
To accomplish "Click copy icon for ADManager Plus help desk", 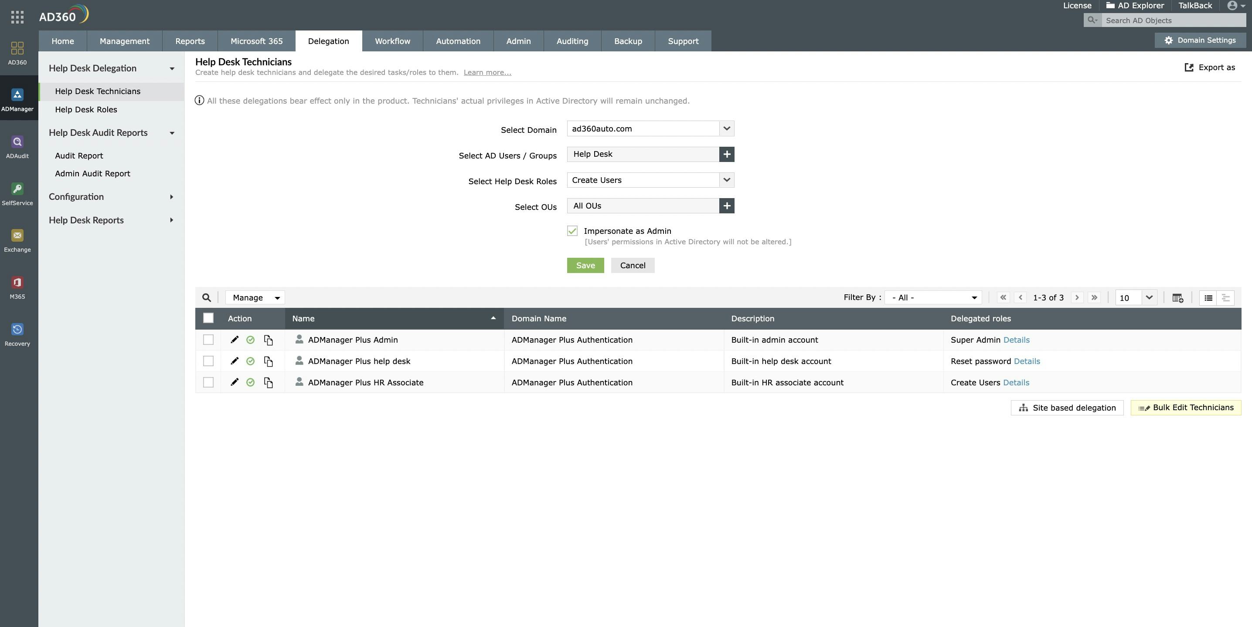I will click(268, 361).
